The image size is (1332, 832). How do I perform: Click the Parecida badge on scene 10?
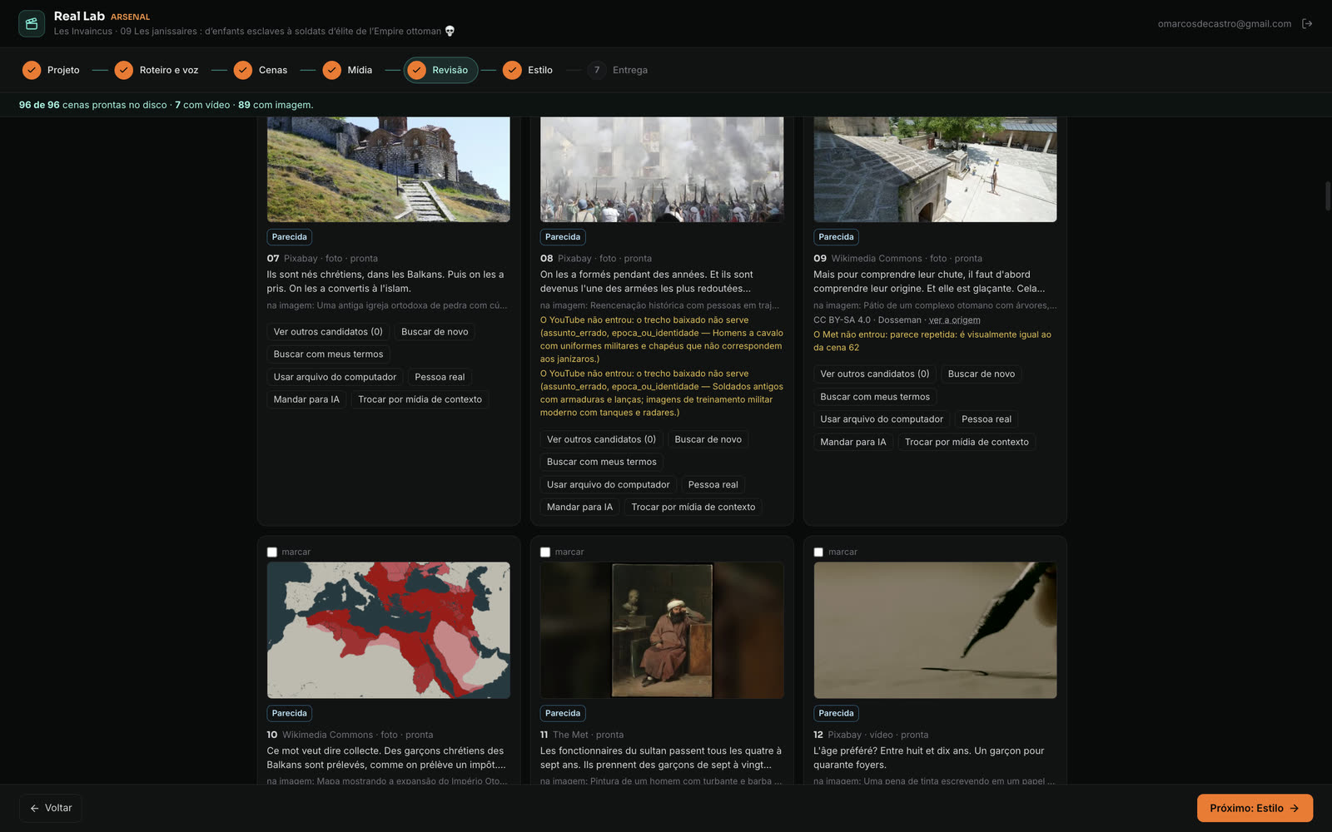pos(290,713)
